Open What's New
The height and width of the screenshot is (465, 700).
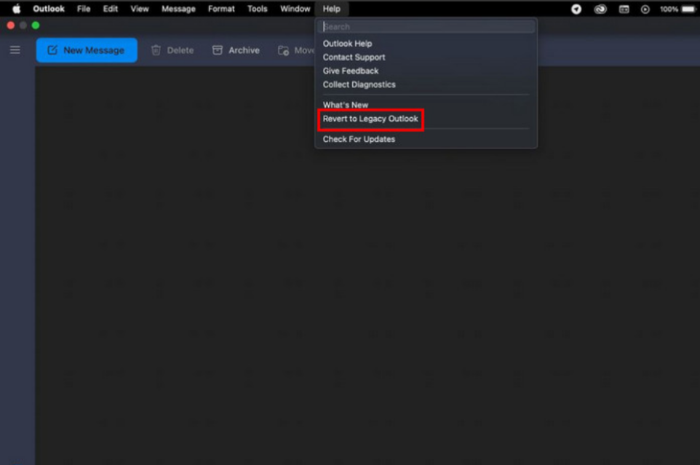click(x=346, y=105)
